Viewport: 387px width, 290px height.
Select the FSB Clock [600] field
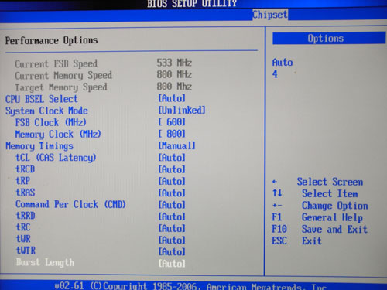[x=172, y=122]
